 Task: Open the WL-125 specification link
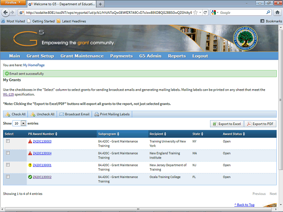(8, 94)
